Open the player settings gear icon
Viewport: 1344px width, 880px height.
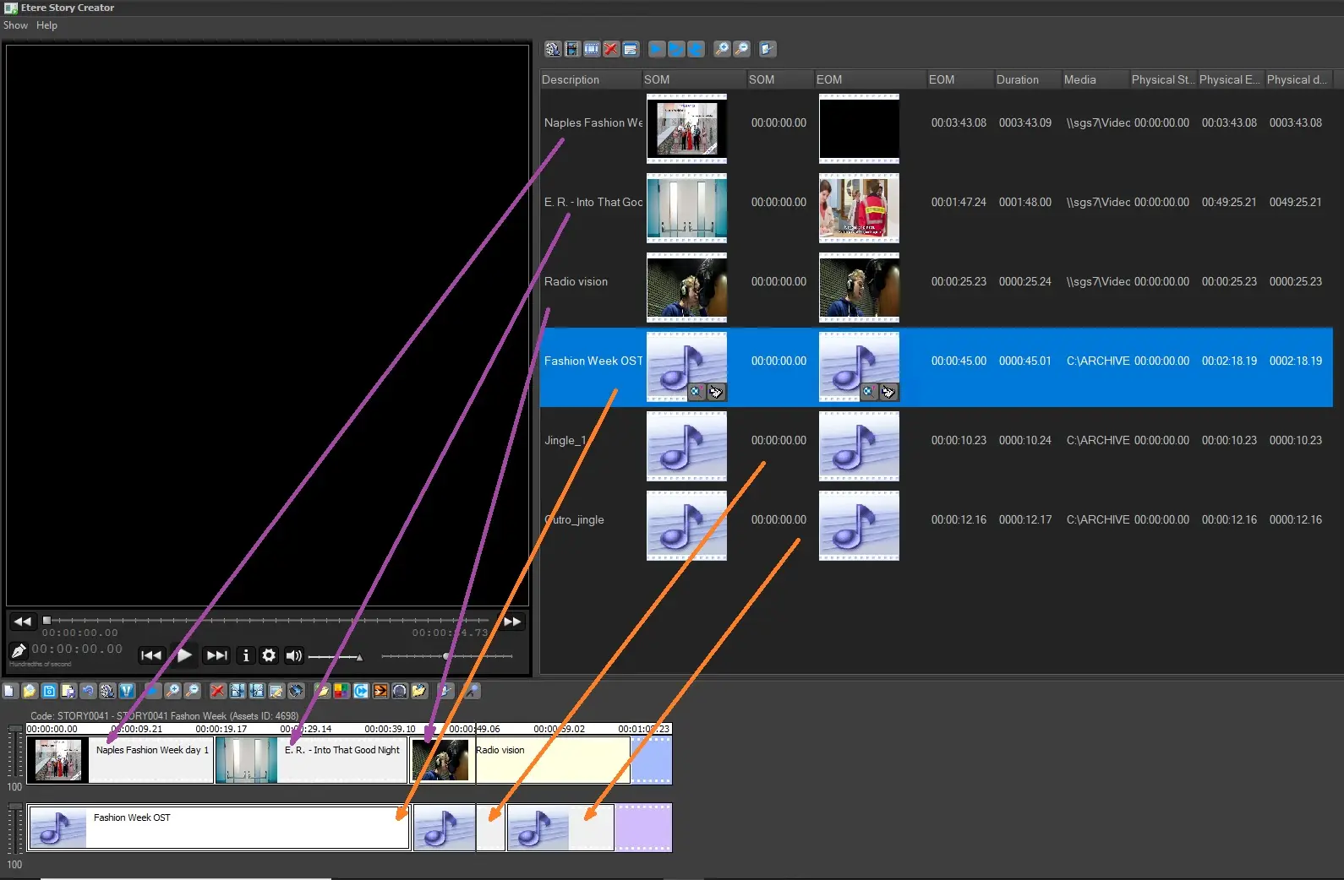(x=269, y=655)
